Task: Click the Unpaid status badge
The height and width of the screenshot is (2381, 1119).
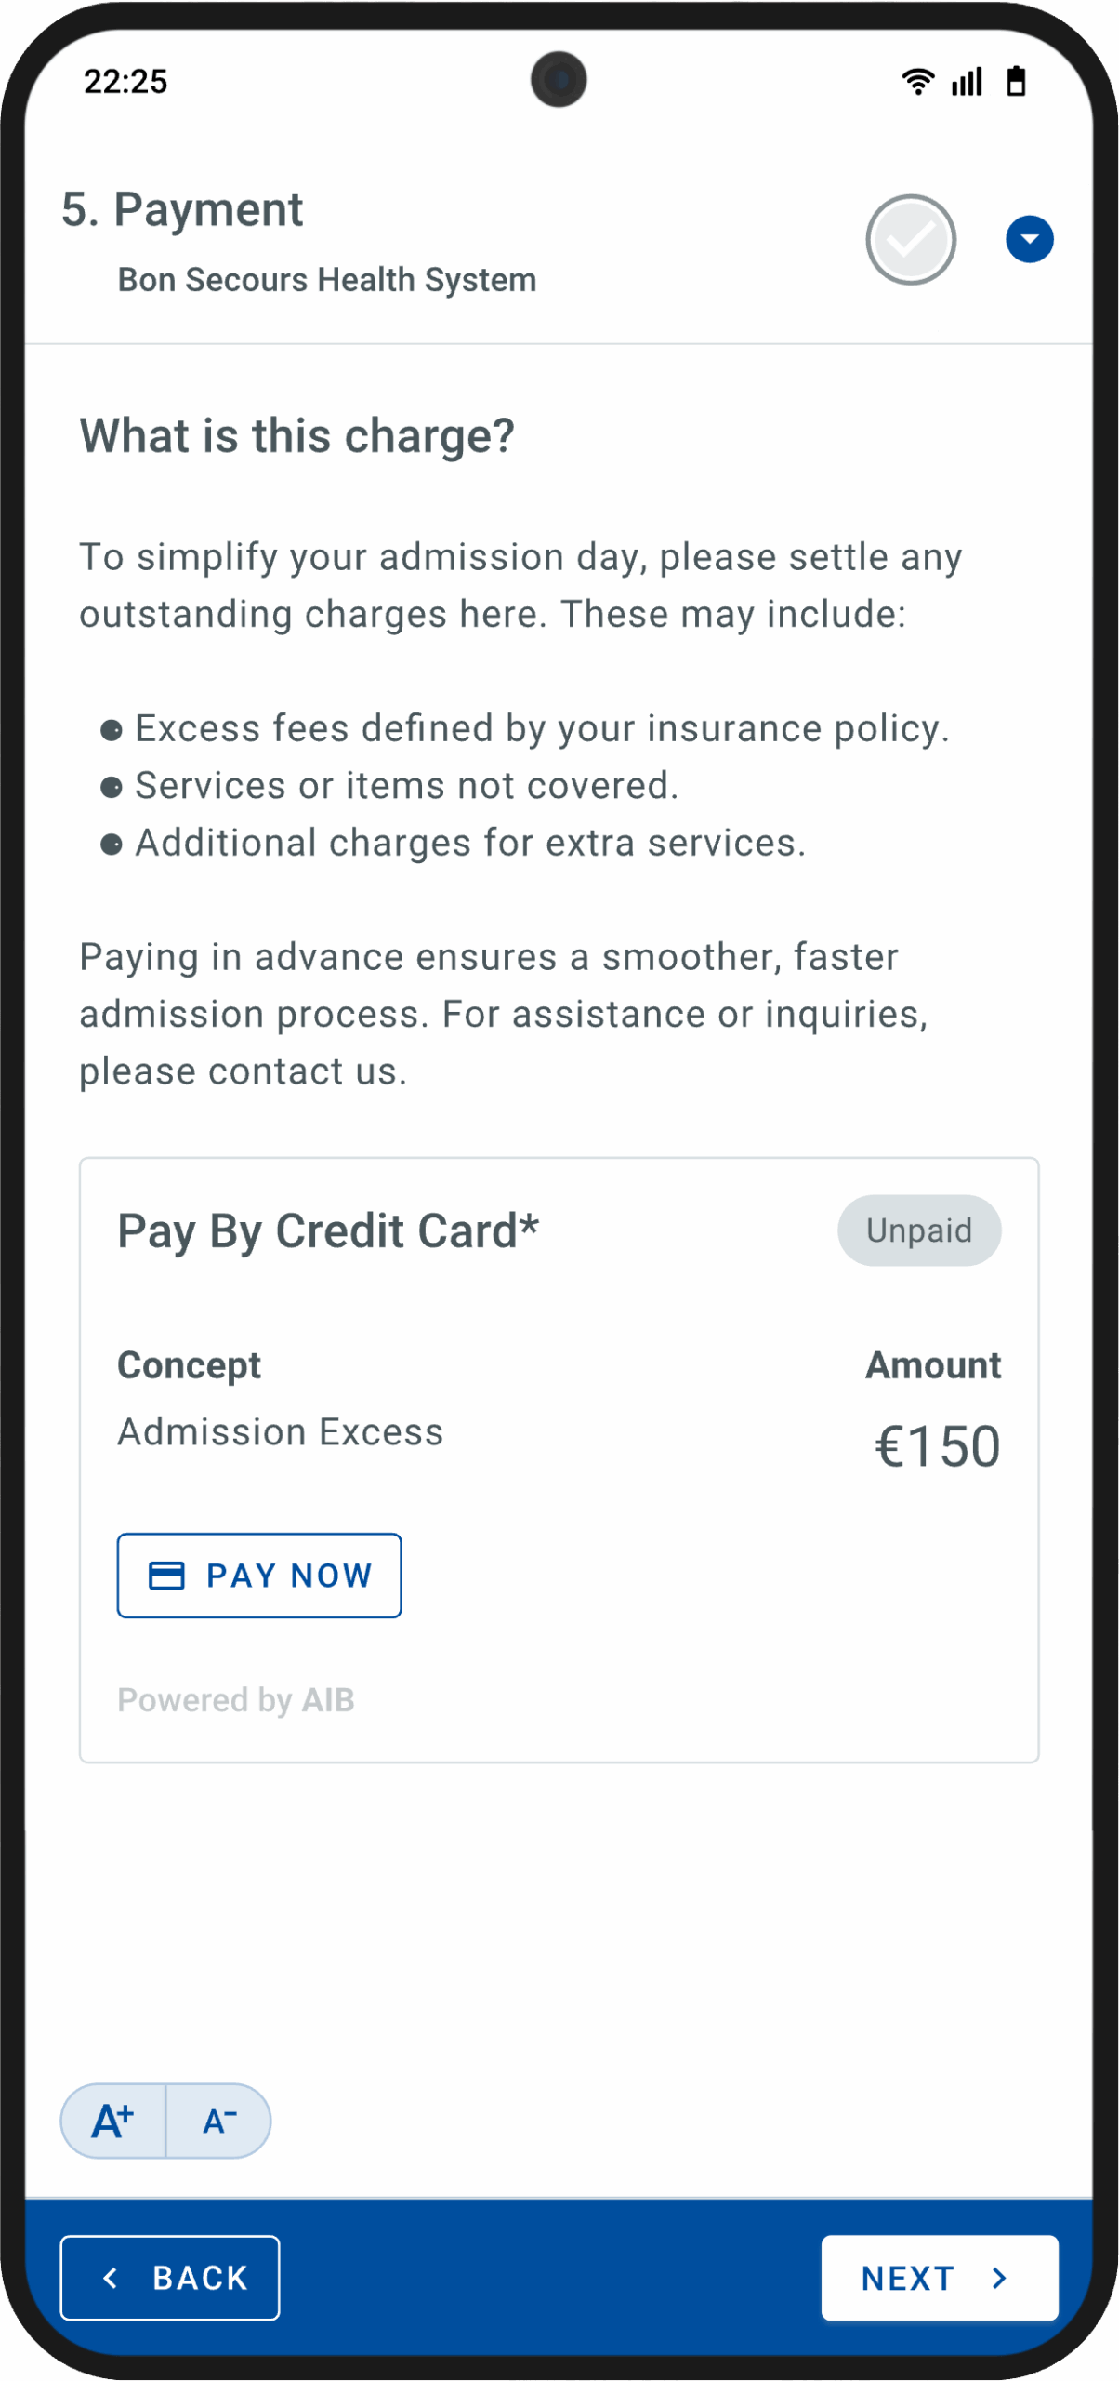Action: [919, 1230]
